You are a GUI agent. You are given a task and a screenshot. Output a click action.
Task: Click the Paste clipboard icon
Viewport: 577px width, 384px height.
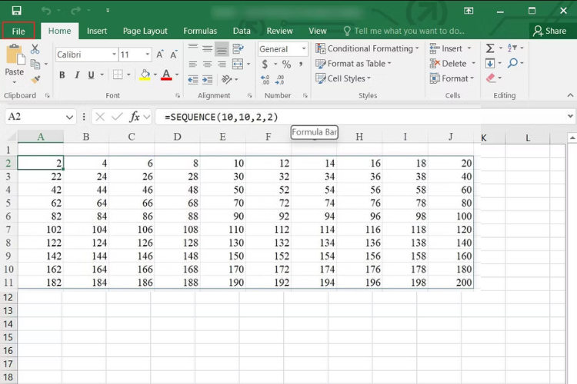(15, 55)
